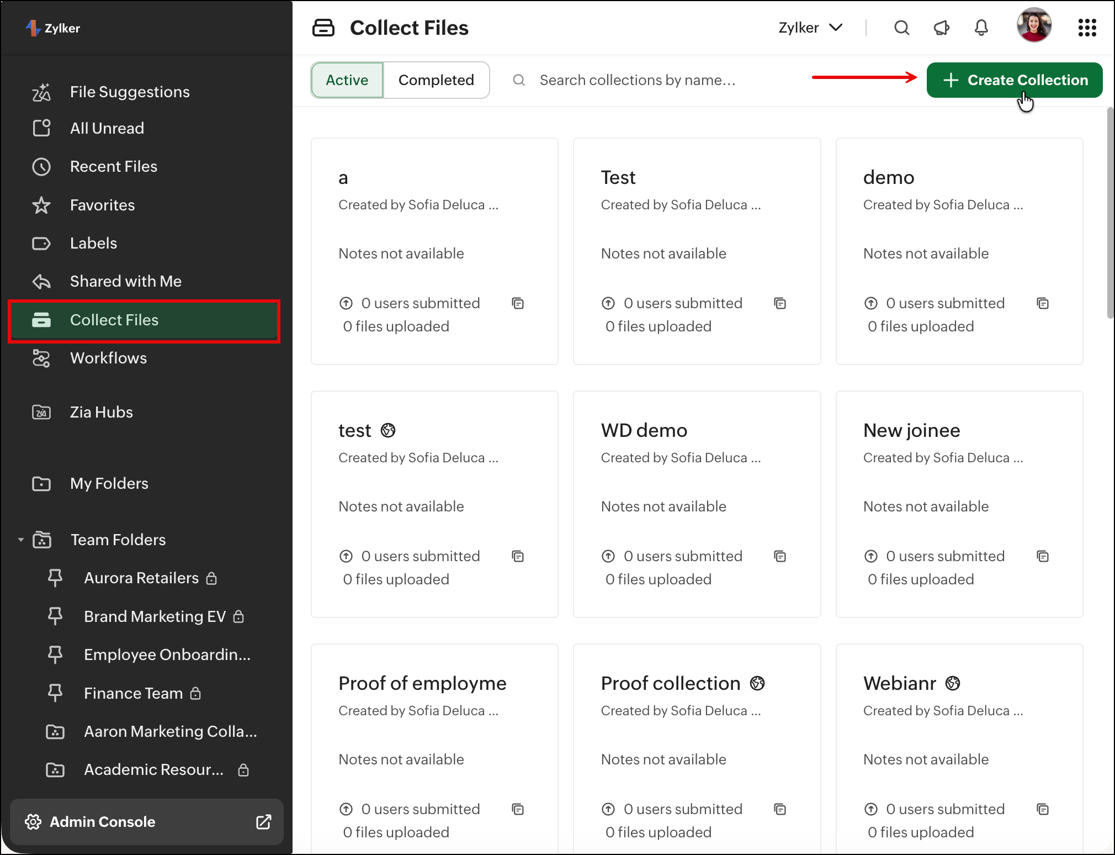This screenshot has height=855, width=1115.
Task: Click the vertical scrollbar on the right
Action: coord(1110,213)
